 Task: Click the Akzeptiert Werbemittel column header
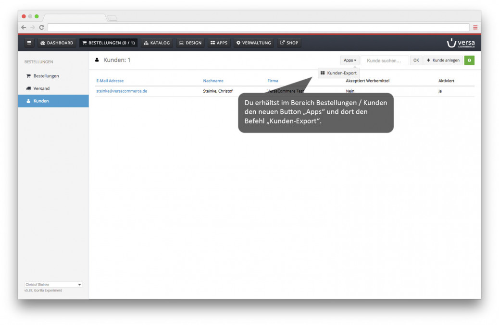point(368,81)
